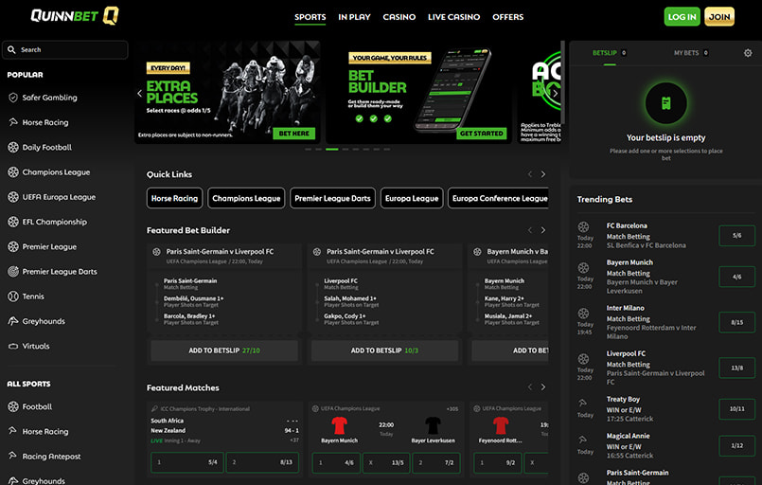The height and width of the screenshot is (485, 762).
Task: Open Live Casino page
Action: click(454, 17)
